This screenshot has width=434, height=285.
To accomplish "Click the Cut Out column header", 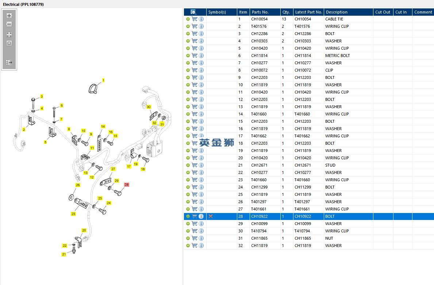I will (x=383, y=12).
